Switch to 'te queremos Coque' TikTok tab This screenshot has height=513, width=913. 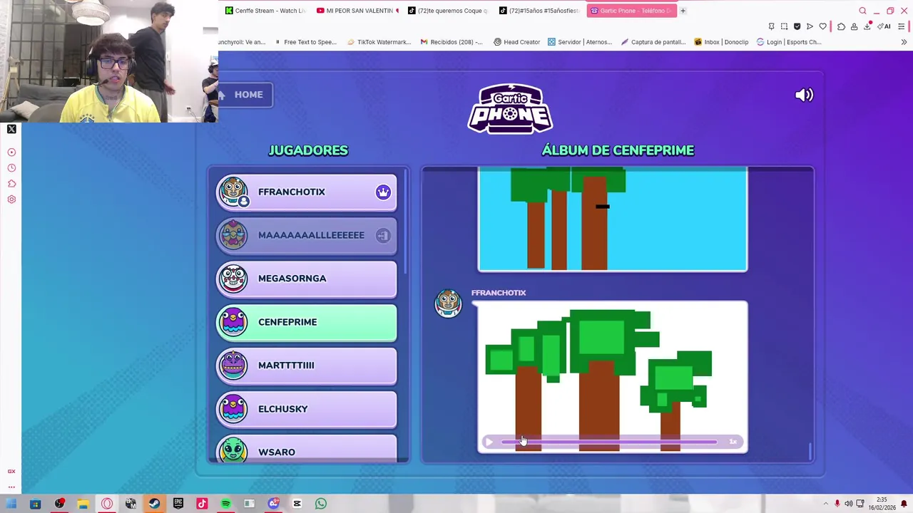coord(449,11)
